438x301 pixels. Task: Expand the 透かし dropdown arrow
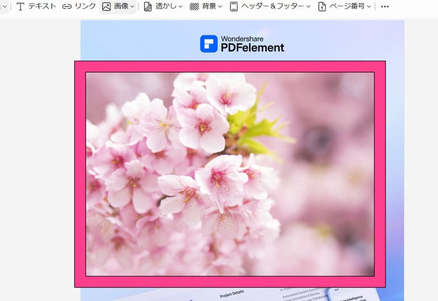click(180, 7)
